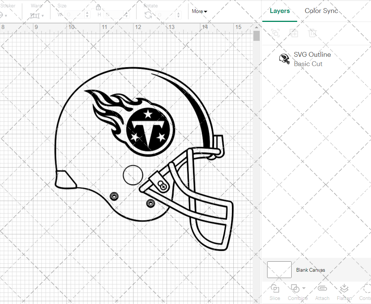Toggle the size aspect ratio lock

click(x=98, y=7)
